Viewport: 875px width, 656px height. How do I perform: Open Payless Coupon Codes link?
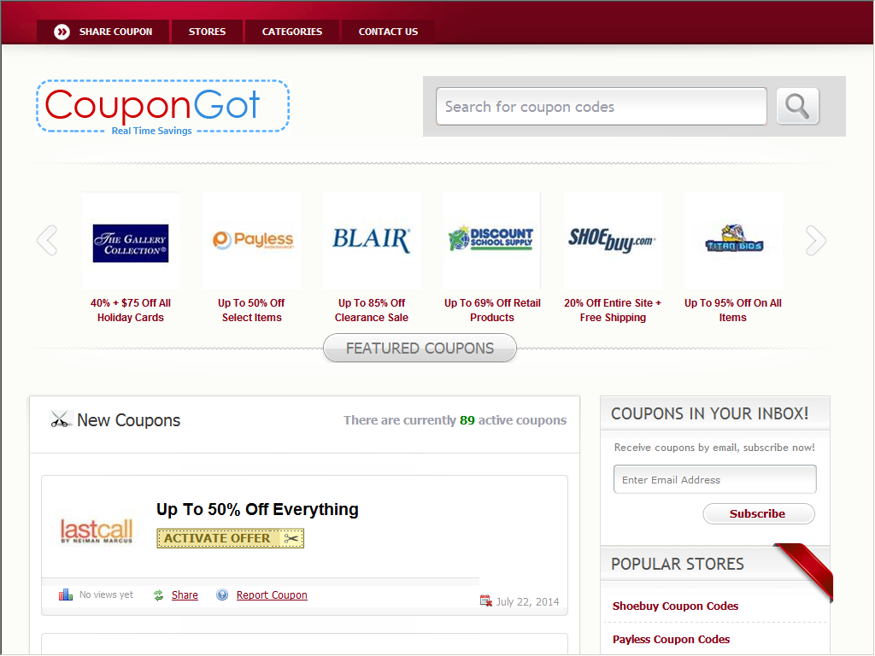coord(671,639)
